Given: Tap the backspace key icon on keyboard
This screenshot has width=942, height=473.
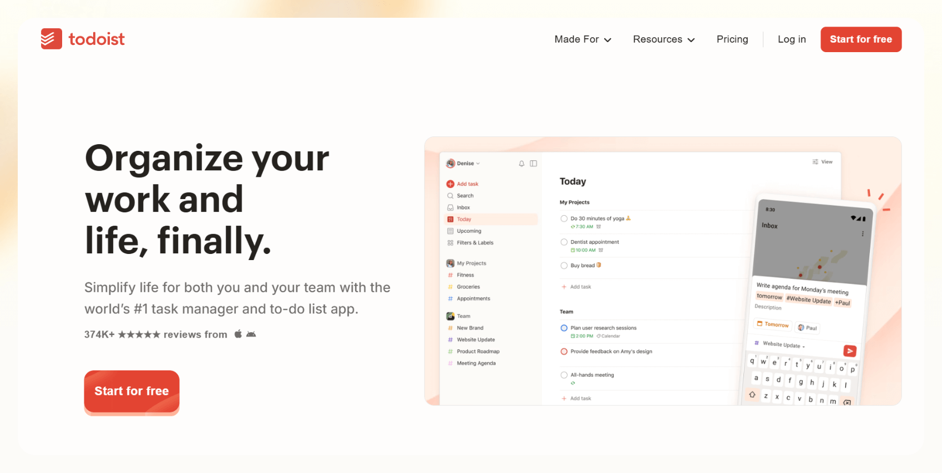Looking at the screenshot, I should click(847, 403).
